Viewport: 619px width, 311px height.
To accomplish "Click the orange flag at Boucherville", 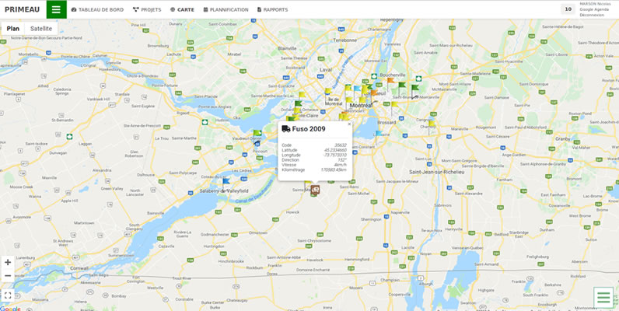I will (x=390, y=82).
